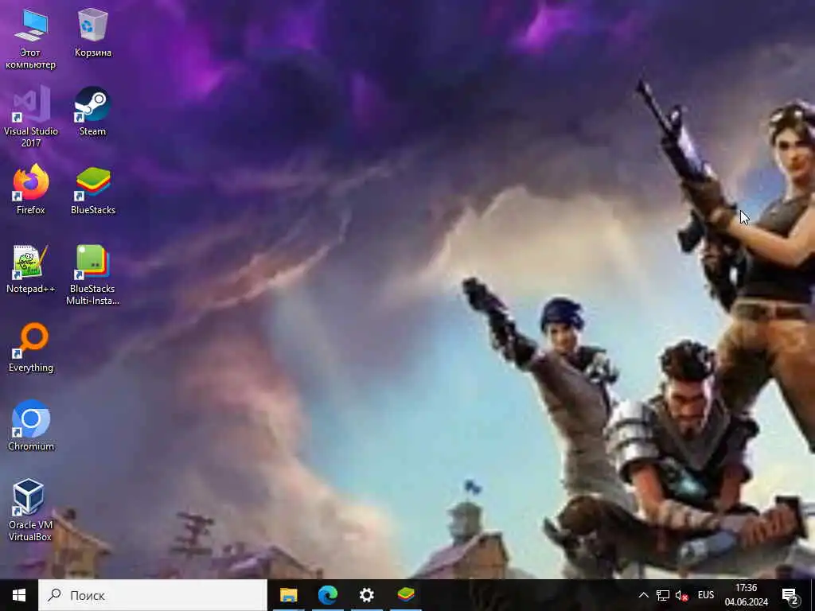Change the EUS input language

point(706,595)
